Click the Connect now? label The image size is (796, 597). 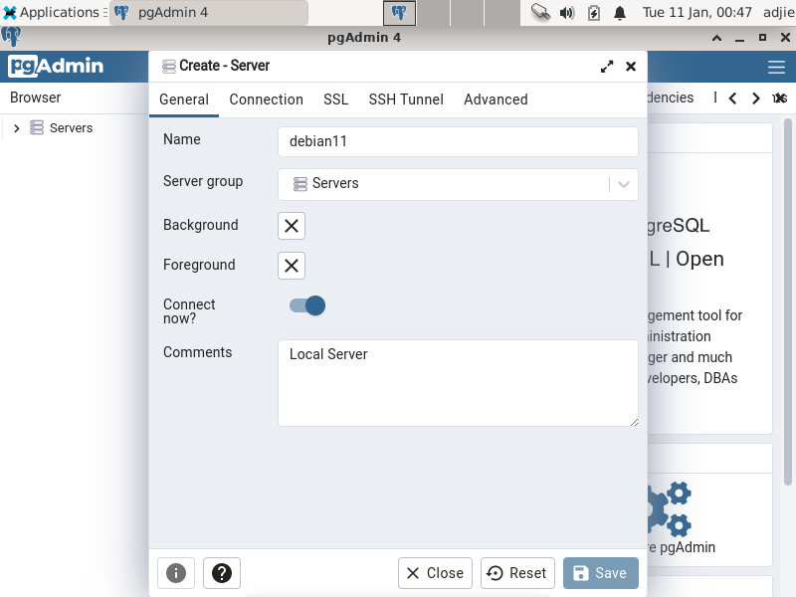(189, 311)
